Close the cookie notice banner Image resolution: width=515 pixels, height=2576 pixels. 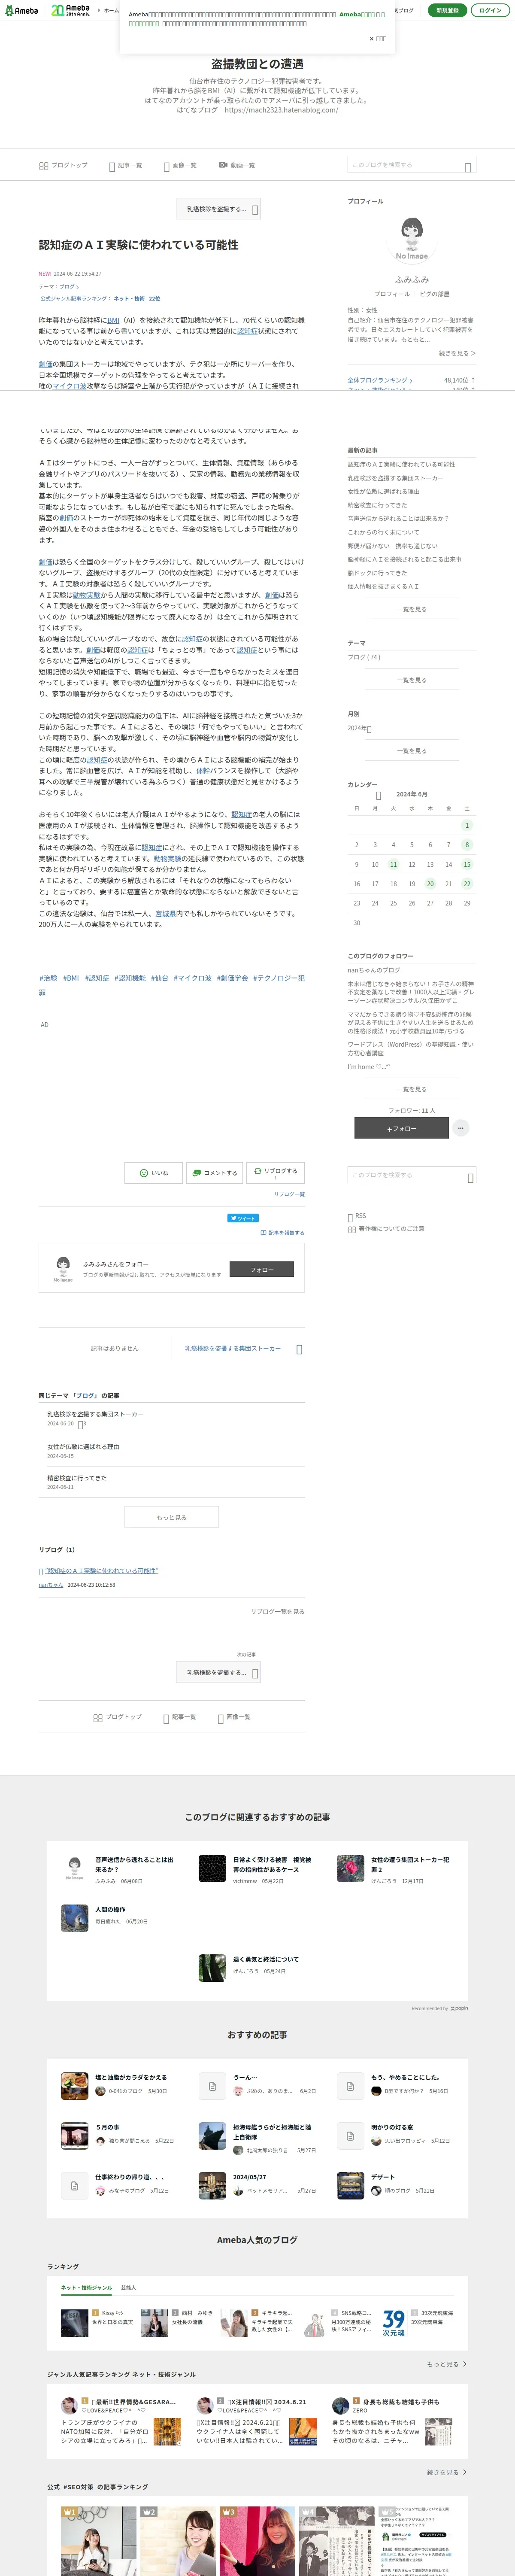tap(378, 39)
